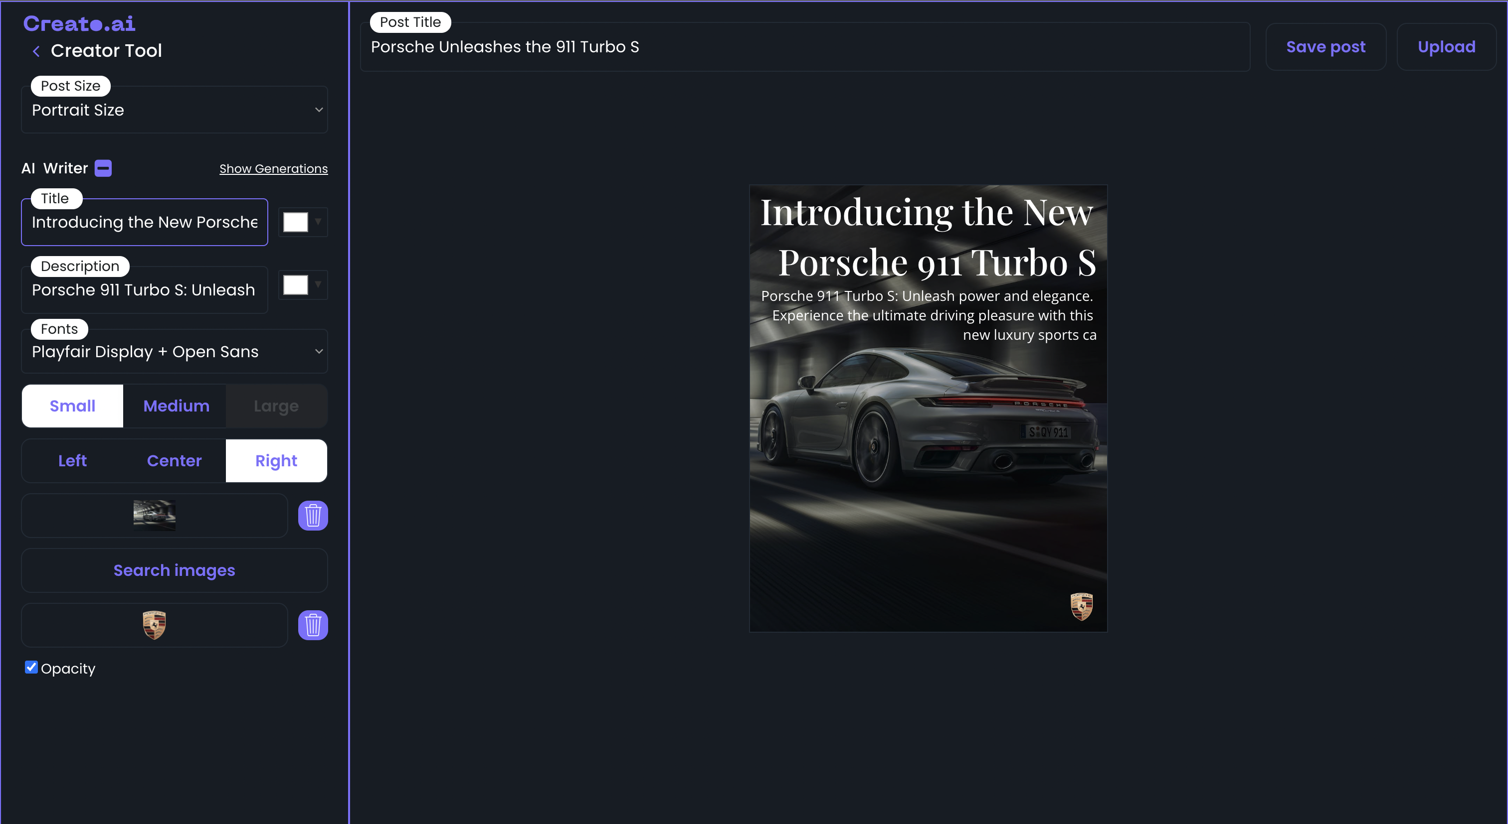The height and width of the screenshot is (824, 1508).
Task: Open the Post Size Portrait Size dropdown
Action: tap(175, 110)
